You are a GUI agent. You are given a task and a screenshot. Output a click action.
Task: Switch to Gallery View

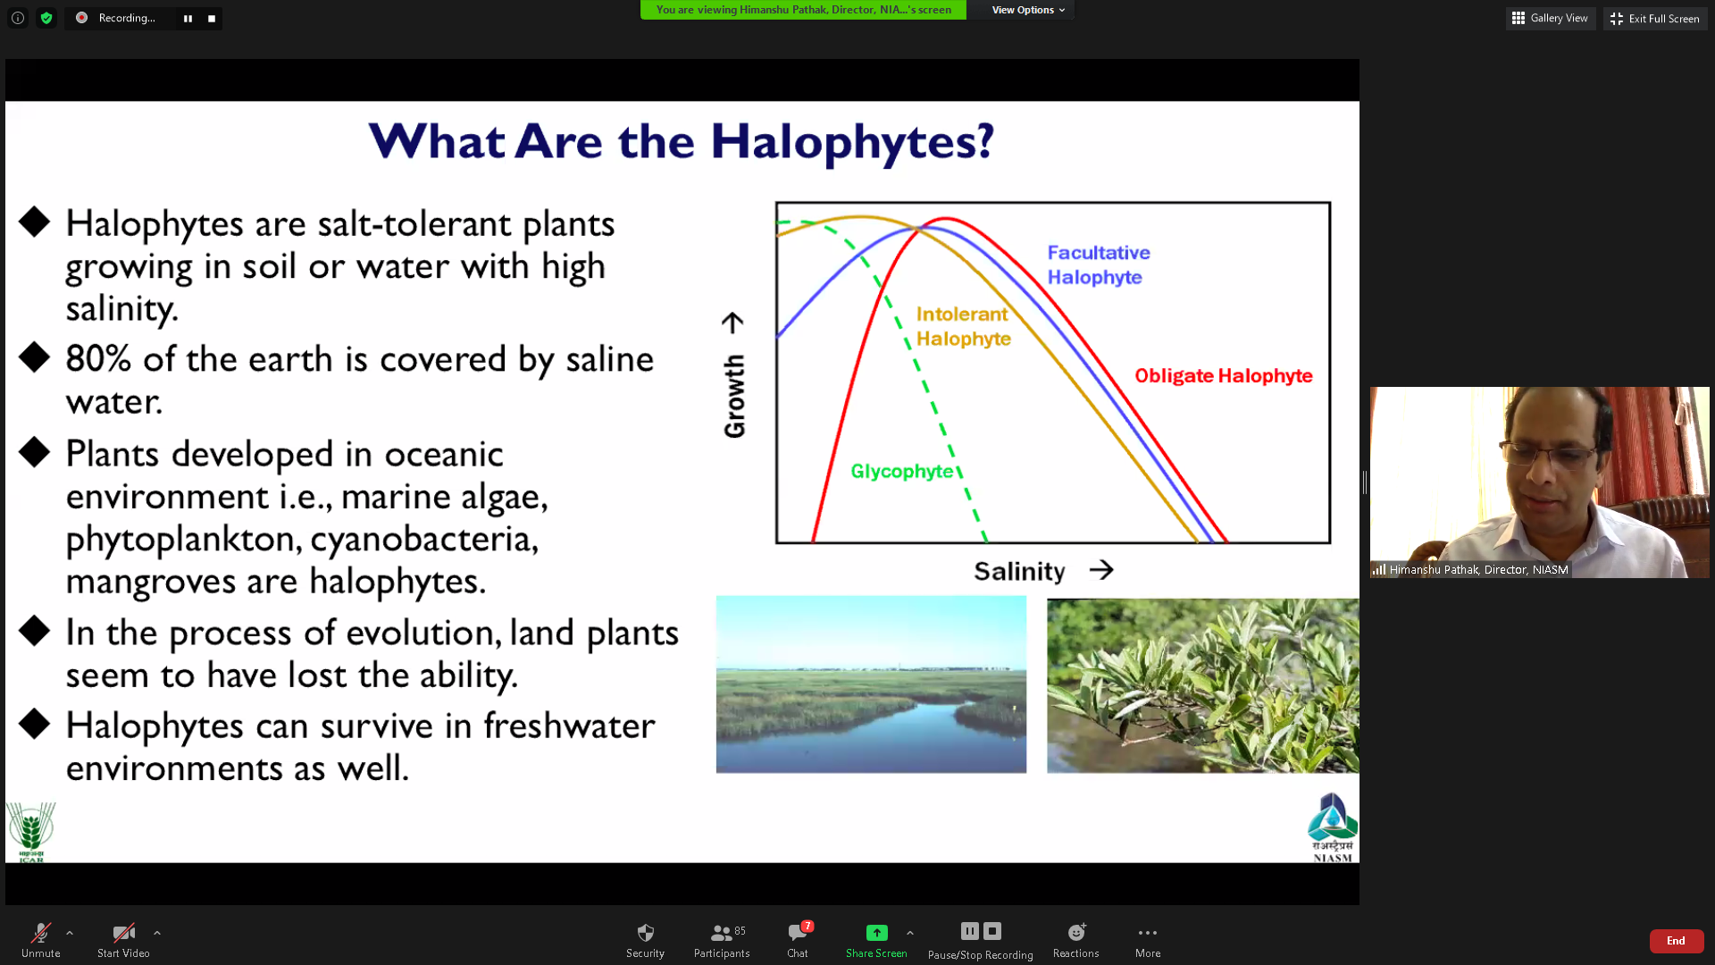pos(1550,18)
